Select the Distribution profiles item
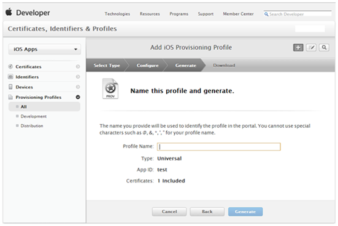The image size is (338, 226). 32,125
